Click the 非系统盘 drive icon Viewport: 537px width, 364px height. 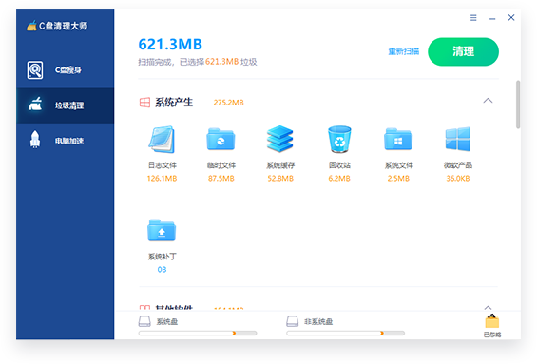pyautogui.click(x=293, y=321)
